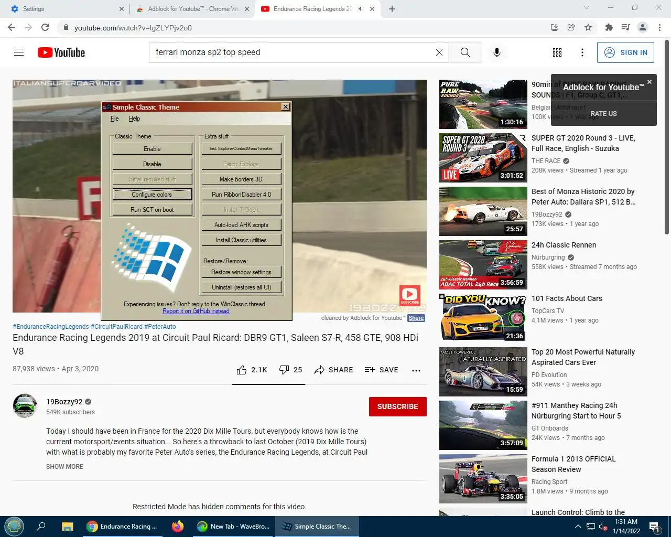
Task: Open taskbar search
Action: 41,527
